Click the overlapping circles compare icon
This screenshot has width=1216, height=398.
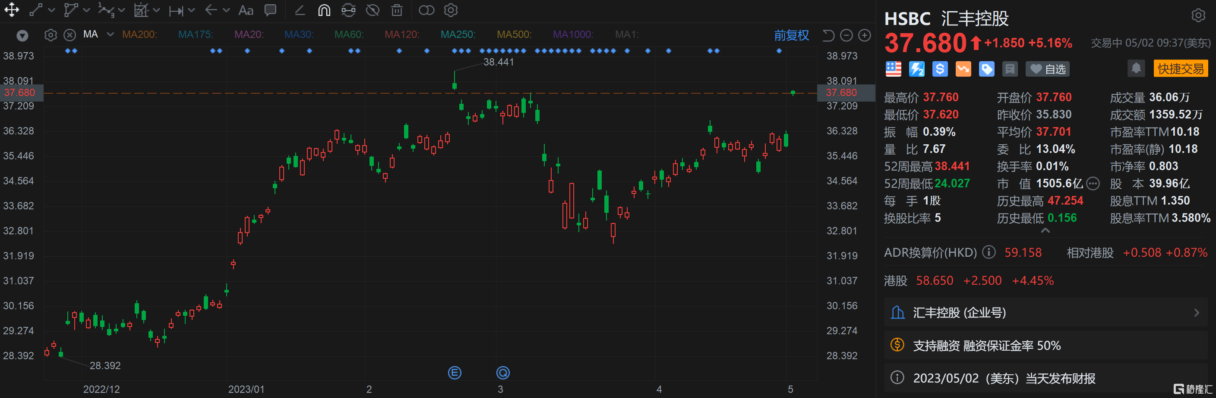(426, 10)
